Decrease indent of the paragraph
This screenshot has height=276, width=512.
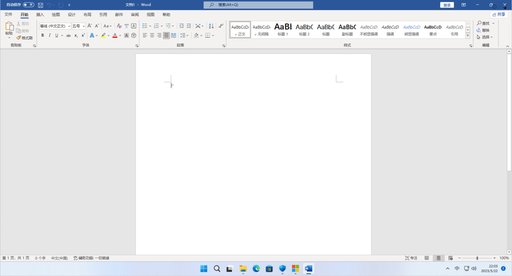point(181,26)
